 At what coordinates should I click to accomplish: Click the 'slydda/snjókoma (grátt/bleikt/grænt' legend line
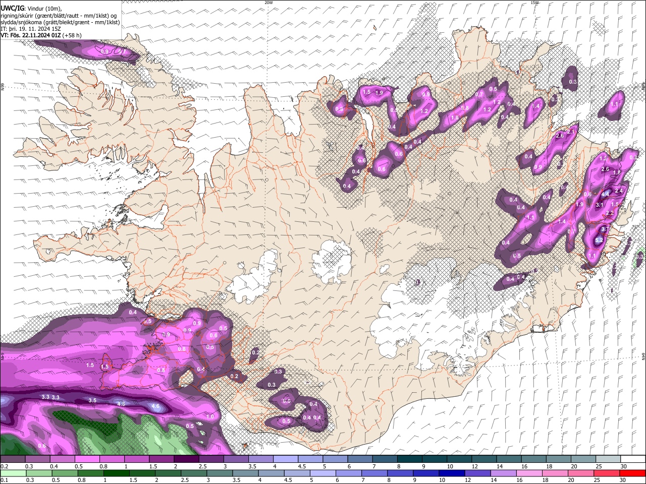60,22
